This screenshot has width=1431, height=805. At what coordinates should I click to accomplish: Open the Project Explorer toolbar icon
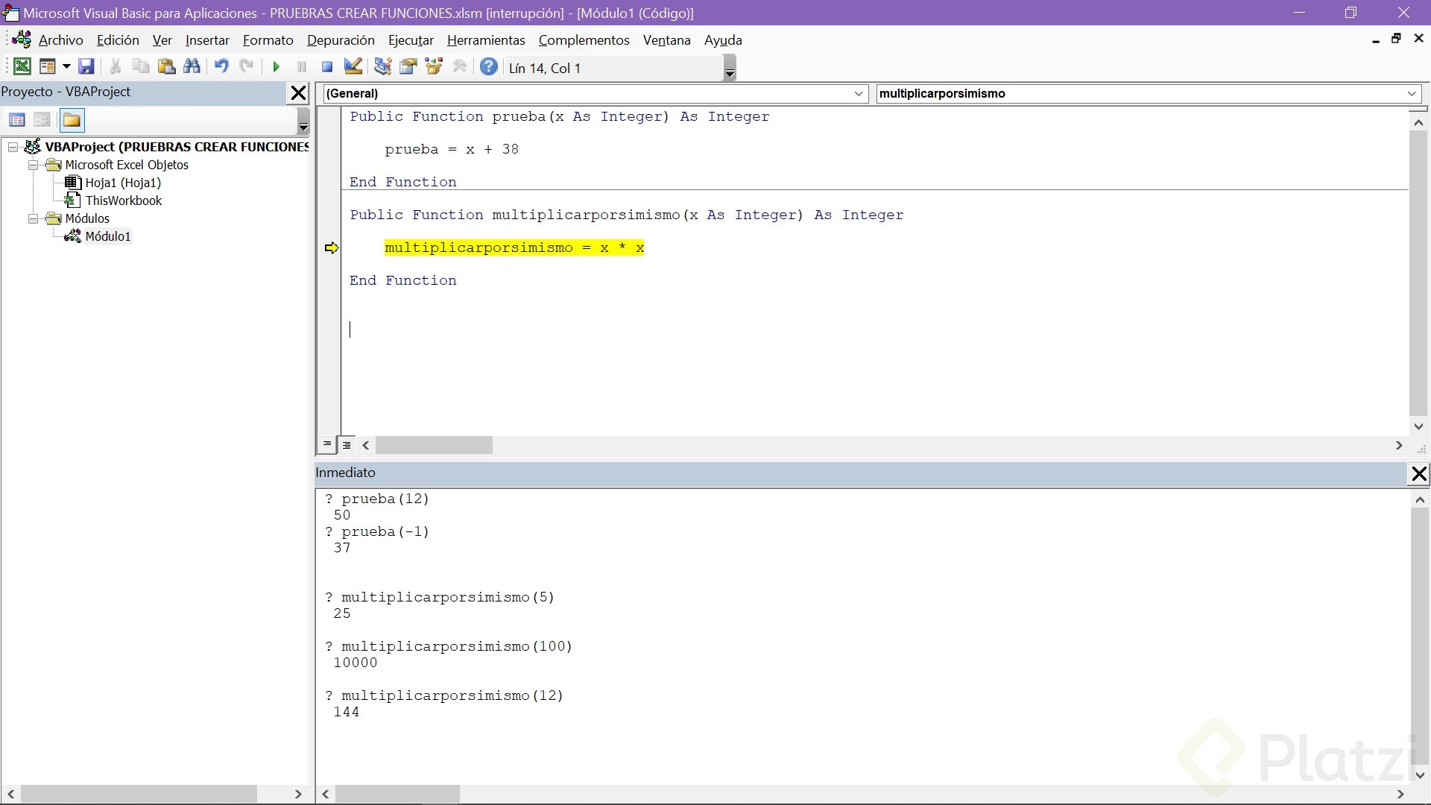coord(382,67)
